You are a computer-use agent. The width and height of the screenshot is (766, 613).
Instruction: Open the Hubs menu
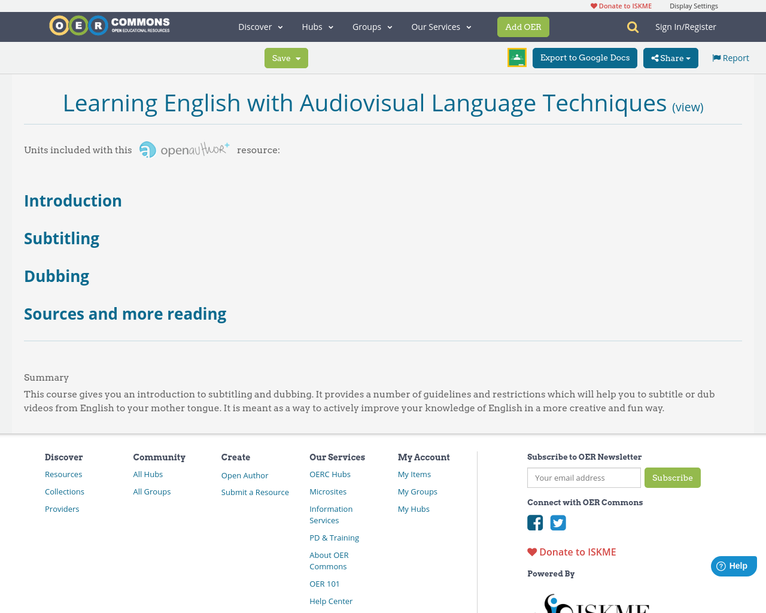point(317,26)
